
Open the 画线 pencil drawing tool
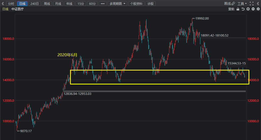coord(230,4)
